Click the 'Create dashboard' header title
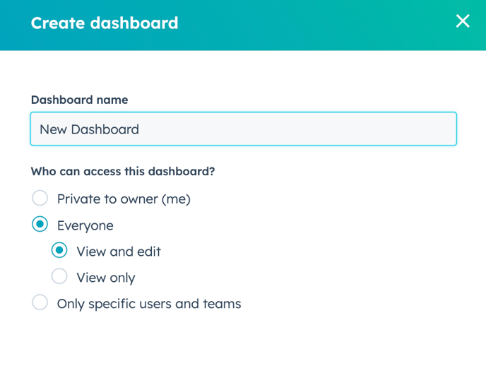486x366 pixels. point(105,23)
